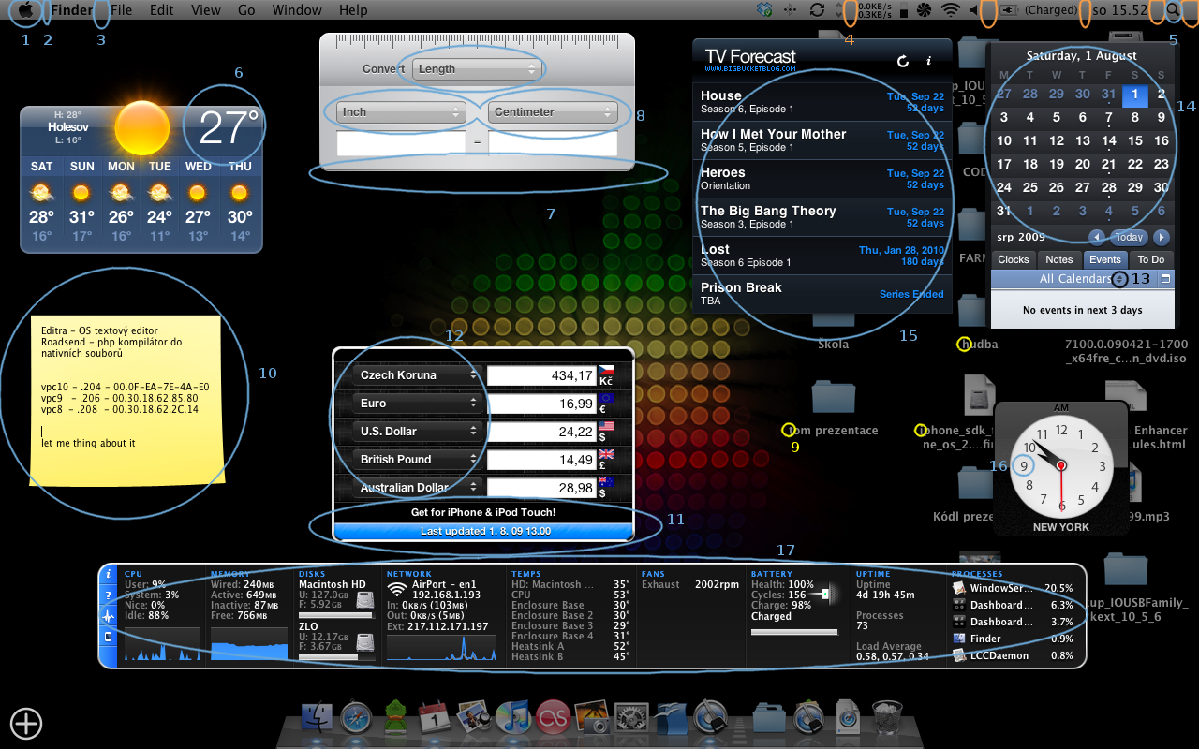This screenshot has height=749, width=1199.
Task: Select the Prison Break entry
Action: coord(822,294)
